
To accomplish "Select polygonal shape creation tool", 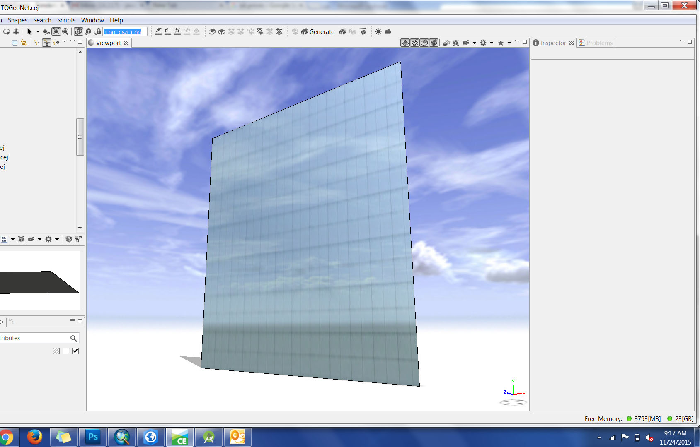I will point(212,31).
